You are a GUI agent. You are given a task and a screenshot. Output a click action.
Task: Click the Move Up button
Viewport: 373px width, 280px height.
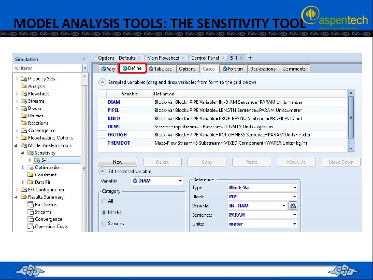click(296, 162)
